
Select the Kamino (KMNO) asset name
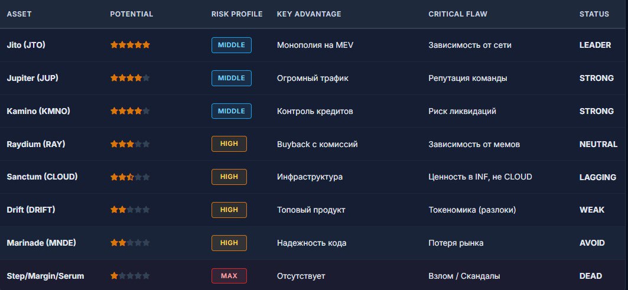38,112
